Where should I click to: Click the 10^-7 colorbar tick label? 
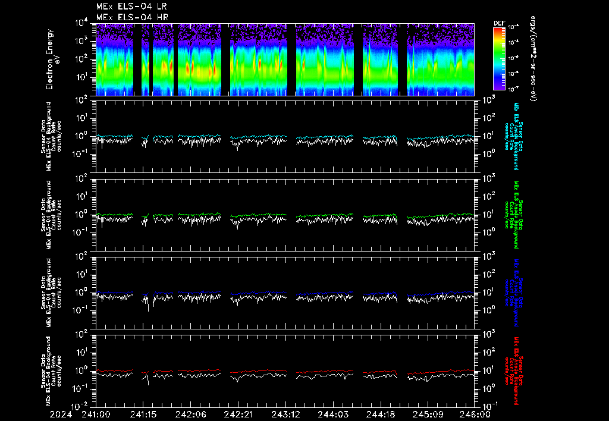(x=513, y=89)
